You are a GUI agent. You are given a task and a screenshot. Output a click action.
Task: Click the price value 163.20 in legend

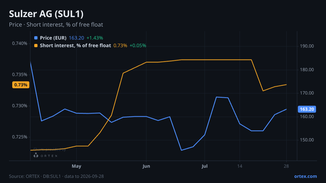click(76, 38)
